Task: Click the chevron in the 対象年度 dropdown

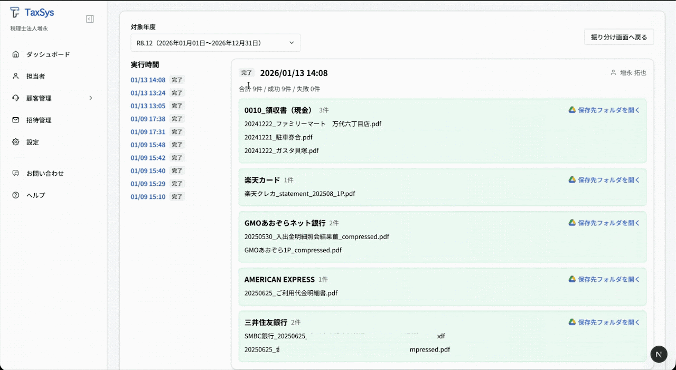Action: coord(292,43)
